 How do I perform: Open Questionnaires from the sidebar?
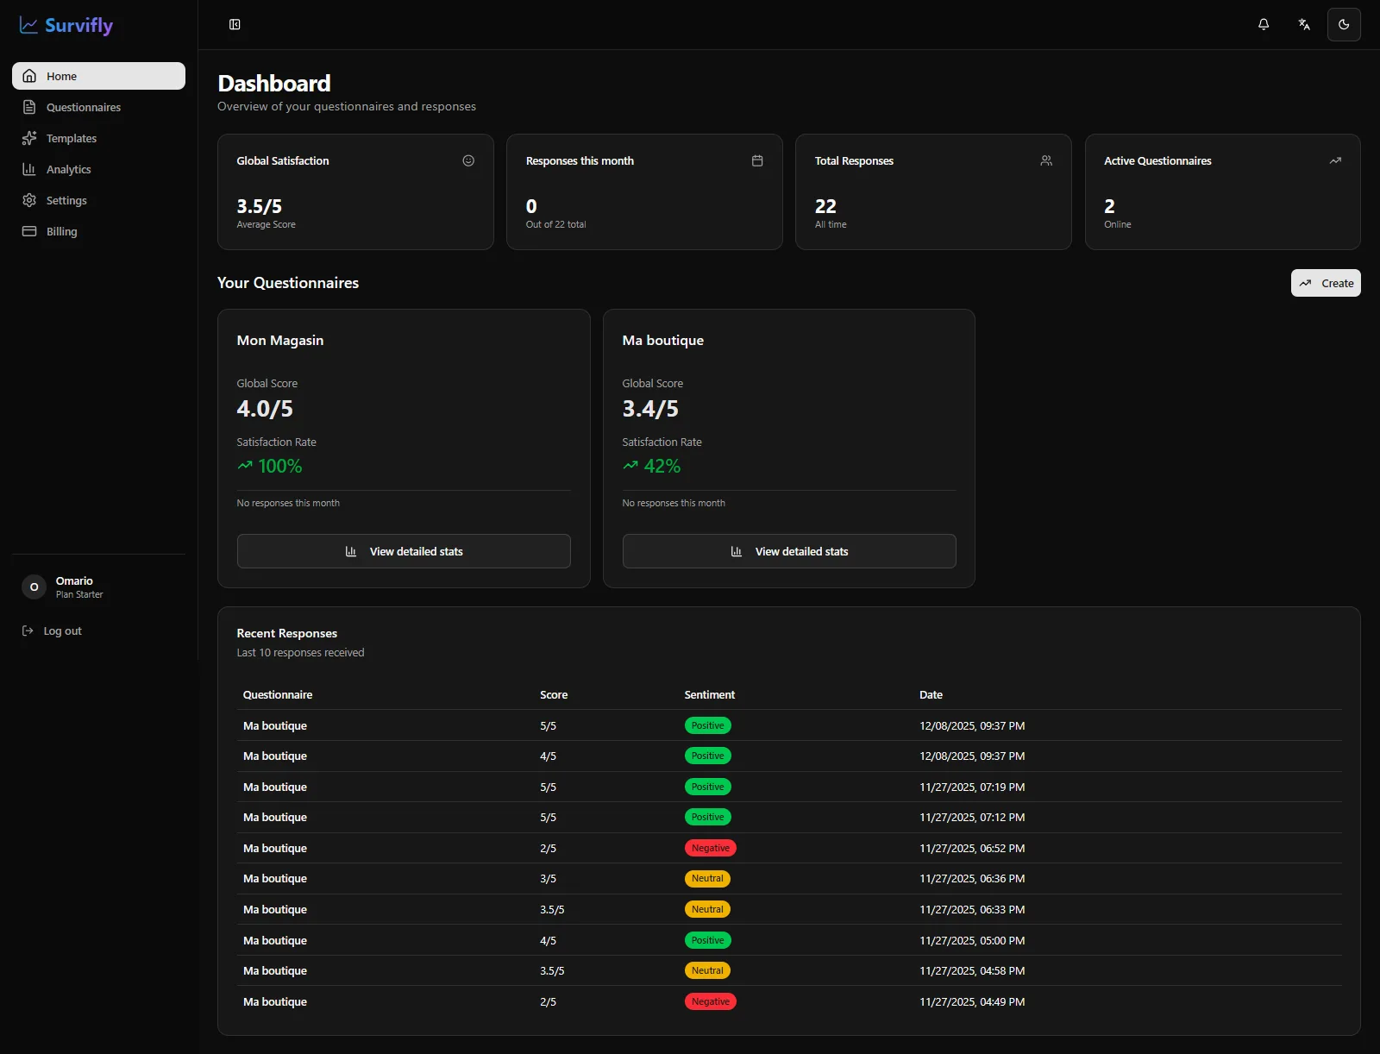pyautogui.click(x=84, y=108)
